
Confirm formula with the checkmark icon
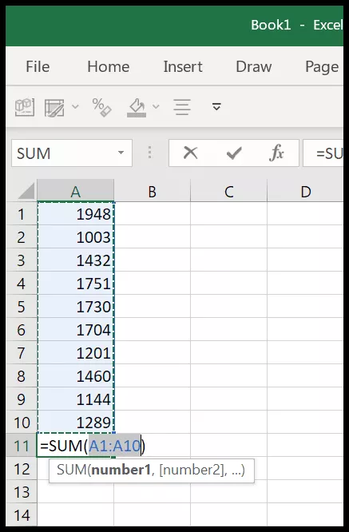[x=234, y=153]
